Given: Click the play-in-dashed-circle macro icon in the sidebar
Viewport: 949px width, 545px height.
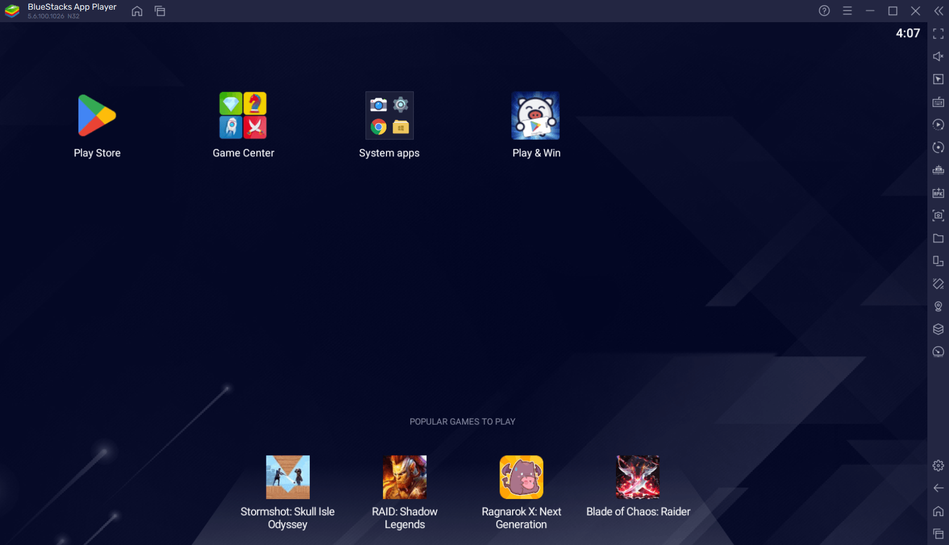Looking at the screenshot, I should pyautogui.click(x=938, y=124).
